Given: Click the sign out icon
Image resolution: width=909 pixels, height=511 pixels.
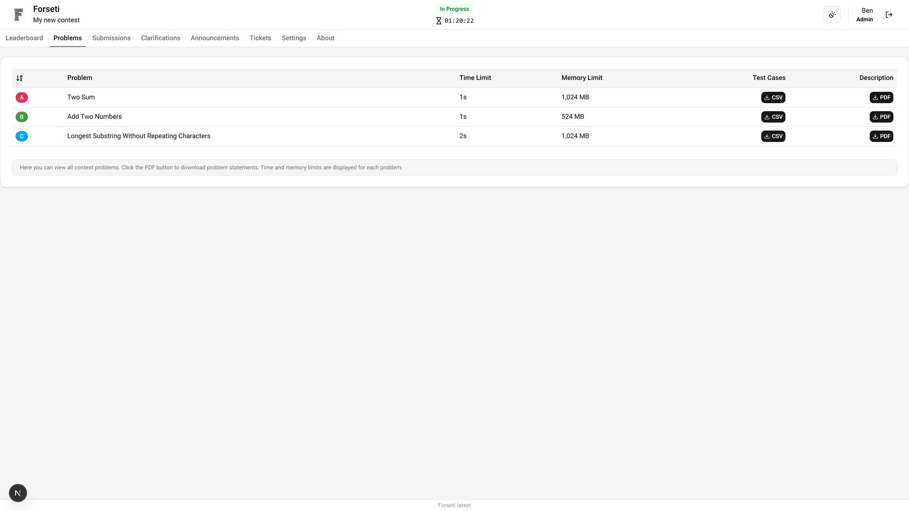Looking at the screenshot, I should pos(889,15).
